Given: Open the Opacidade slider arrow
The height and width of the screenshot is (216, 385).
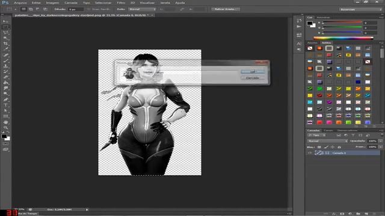Looking at the screenshot, I should click(381, 141).
